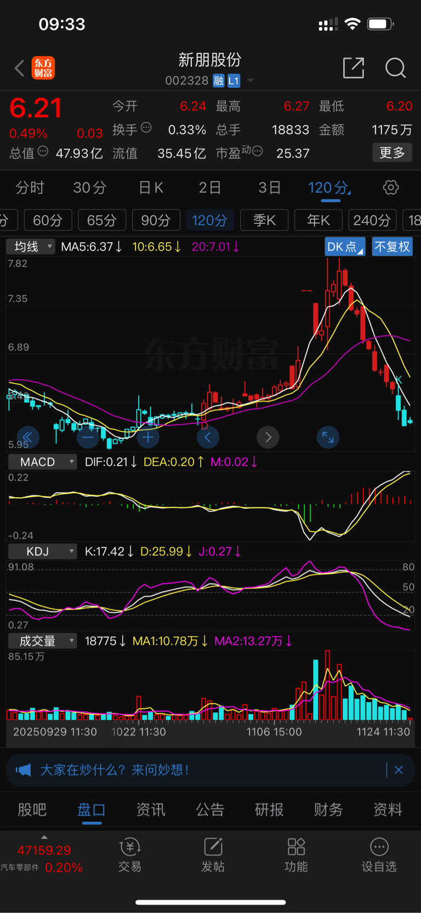Open 均线 indicator dropdown
The image size is (421, 913).
(31, 247)
